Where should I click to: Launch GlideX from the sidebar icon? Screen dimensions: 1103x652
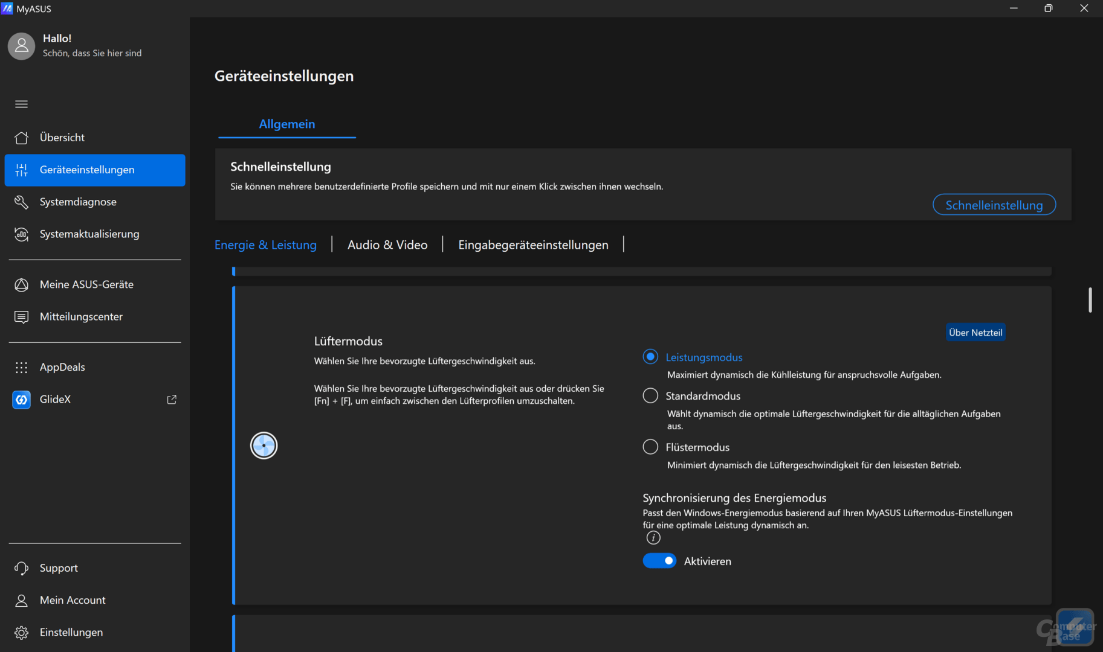coord(21,399)
